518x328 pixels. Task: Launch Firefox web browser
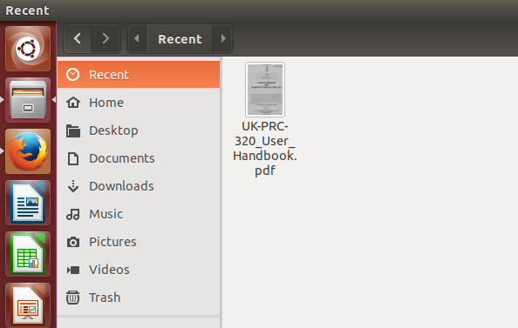point(28,151)
